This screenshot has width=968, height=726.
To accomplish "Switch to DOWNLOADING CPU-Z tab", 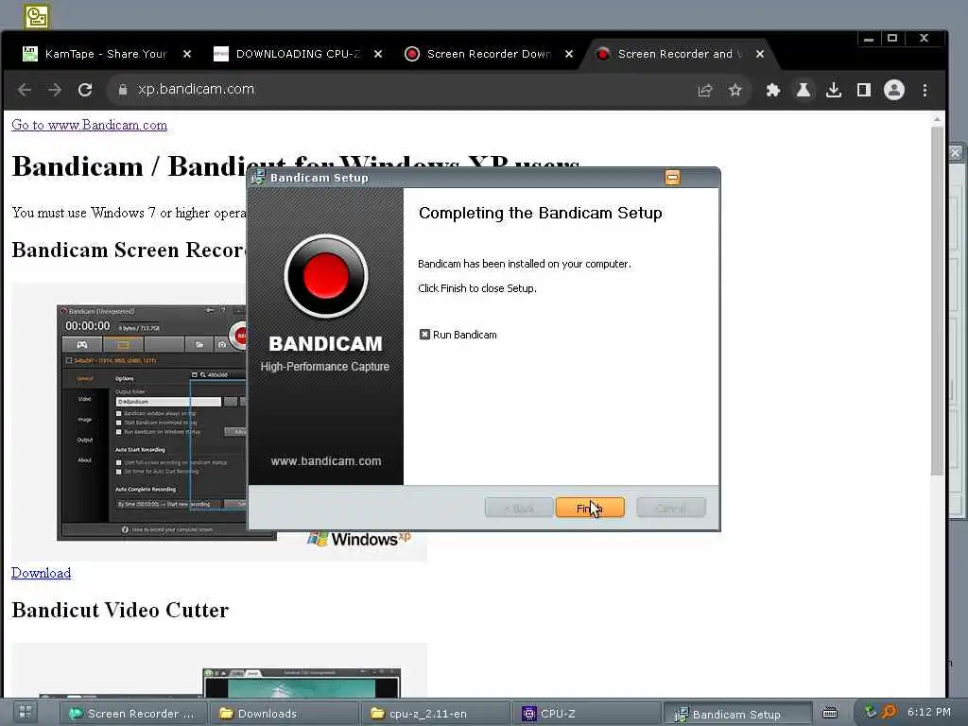I will tap(298, 54).
